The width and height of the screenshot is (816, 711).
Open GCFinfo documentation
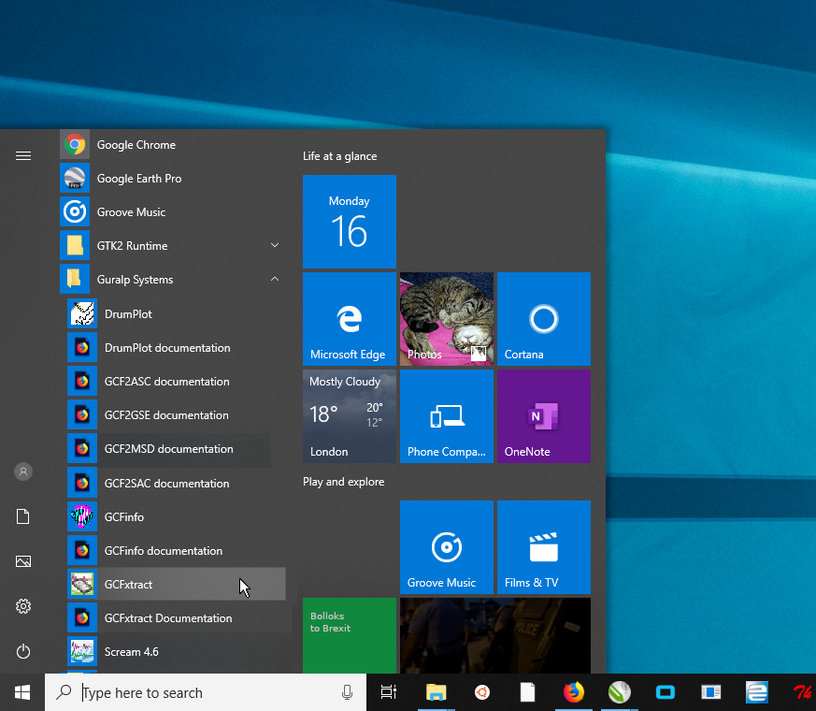[176, 551]
